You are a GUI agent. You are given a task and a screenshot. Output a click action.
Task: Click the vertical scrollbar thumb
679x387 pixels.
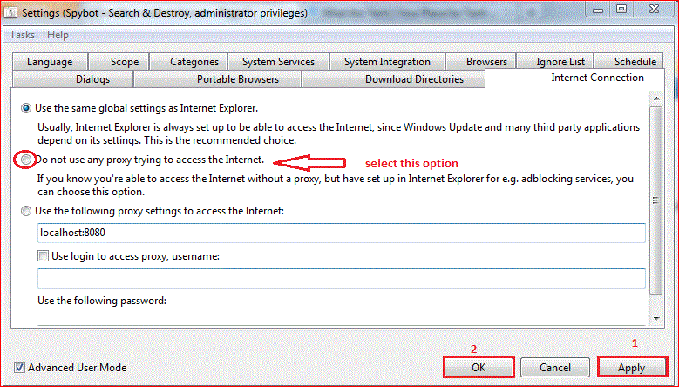coord(656,200)
